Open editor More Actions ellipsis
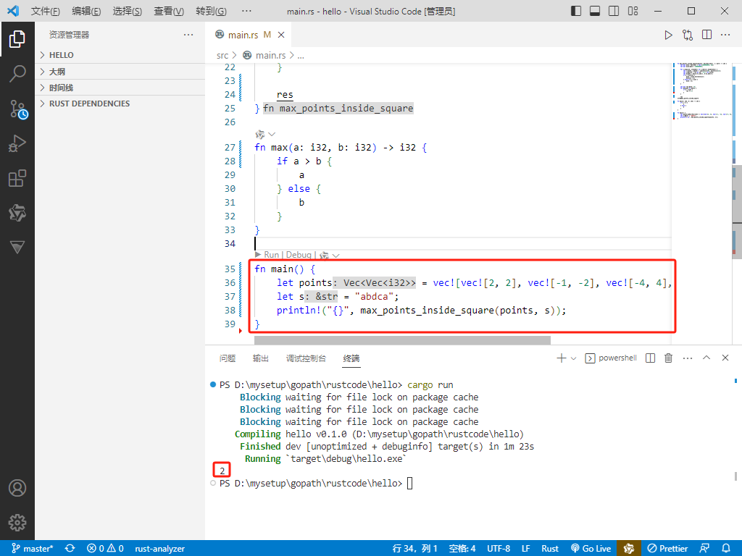This screenshot has height=556, width=742. click(725, 35)
